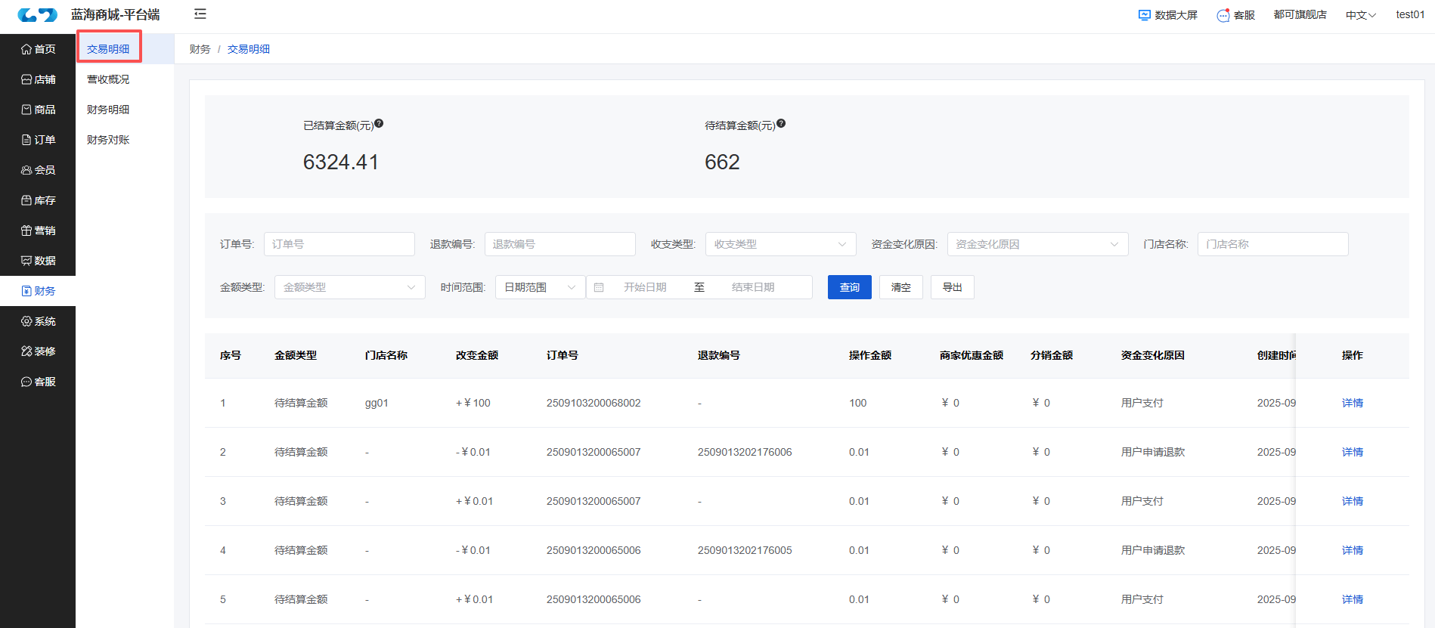The image size is (1435, 628).
Task: Open 详情 for row 4
Action: point(1352,550)
